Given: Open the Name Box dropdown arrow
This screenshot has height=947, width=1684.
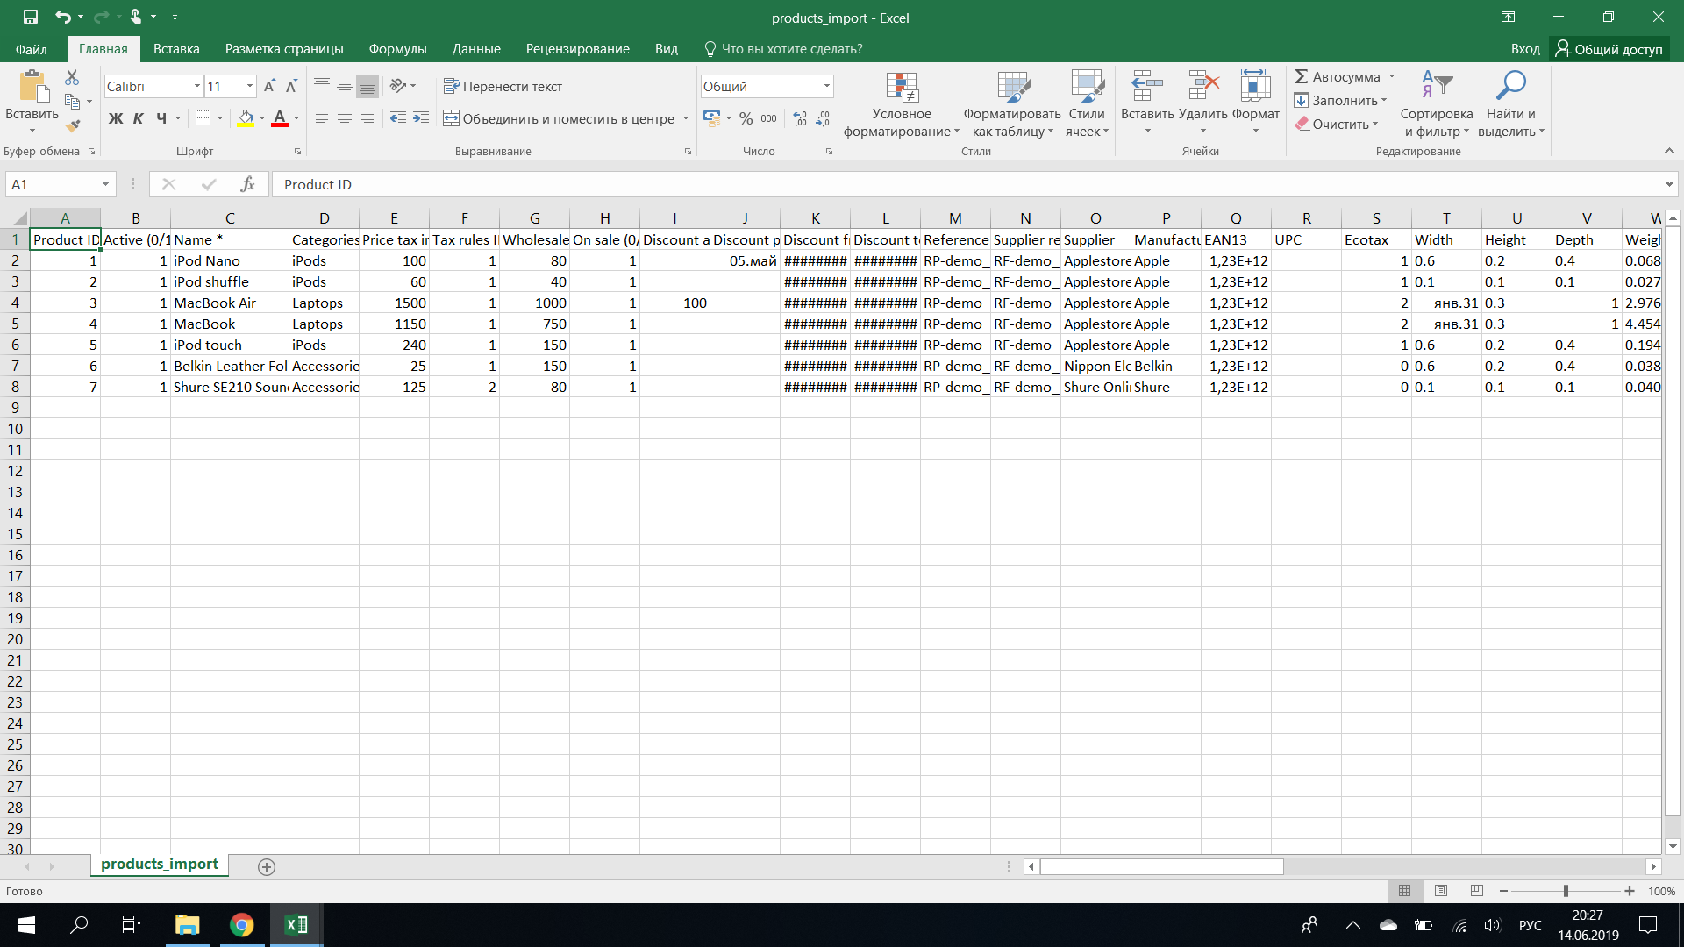Looking at the screenshot, I should pos(105,184).
